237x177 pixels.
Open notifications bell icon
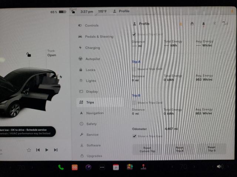[203, 24]
